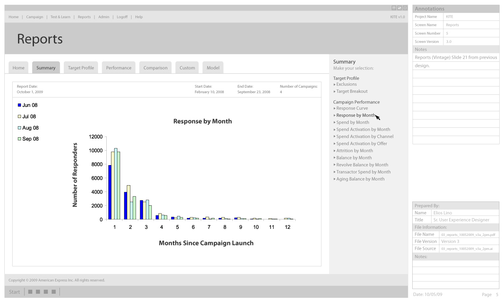
Task: Open the Model tab
Action: click(x=213, y=68)
